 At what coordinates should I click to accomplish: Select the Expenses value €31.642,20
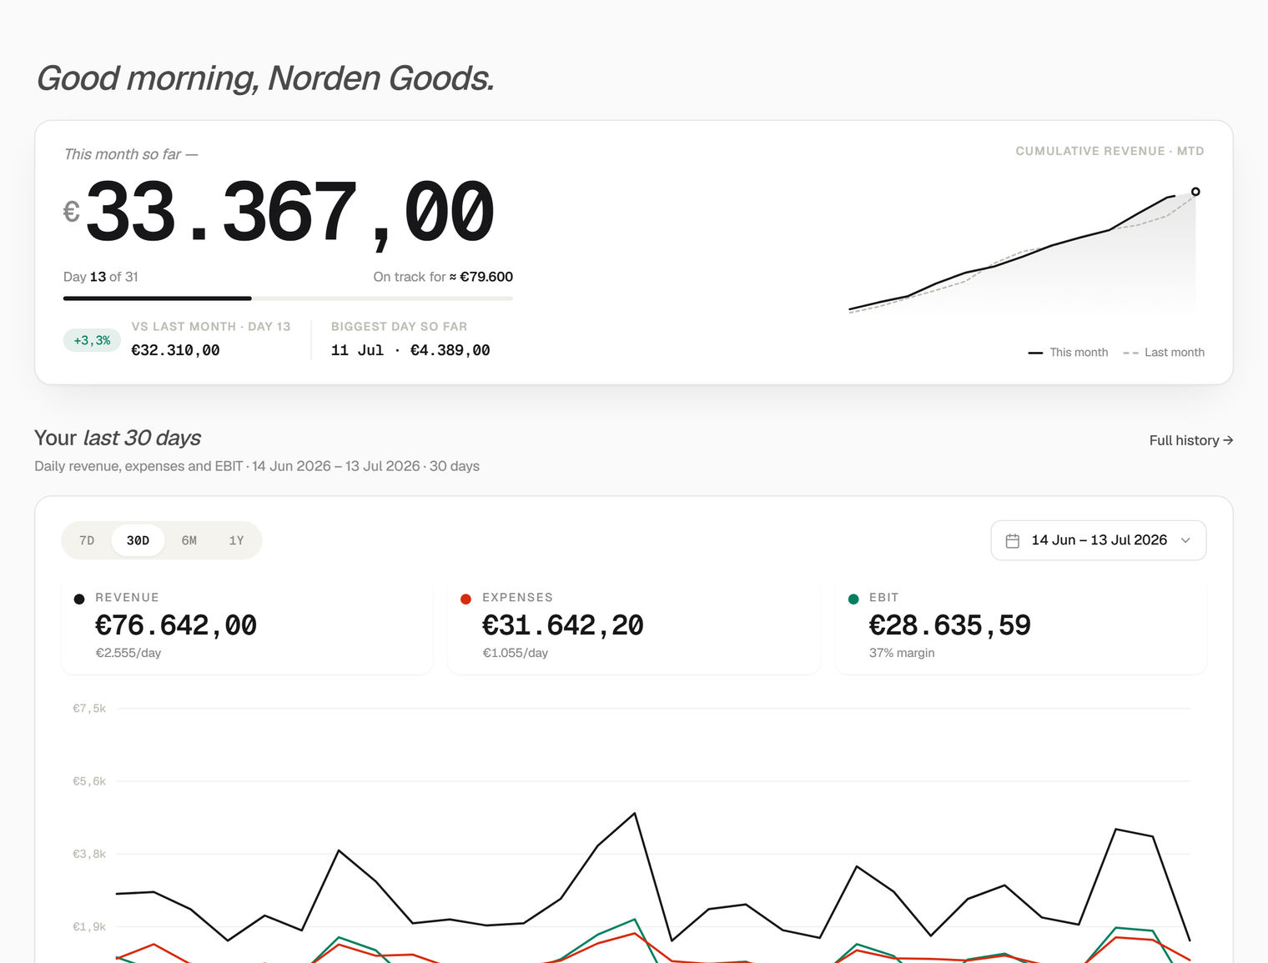click(x=563, y=625)
